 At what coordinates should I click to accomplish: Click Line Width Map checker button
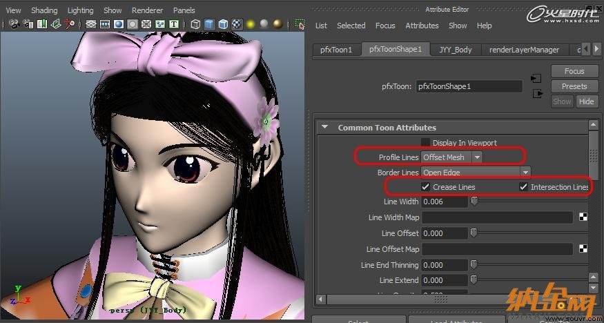click(x=583, y=217)
